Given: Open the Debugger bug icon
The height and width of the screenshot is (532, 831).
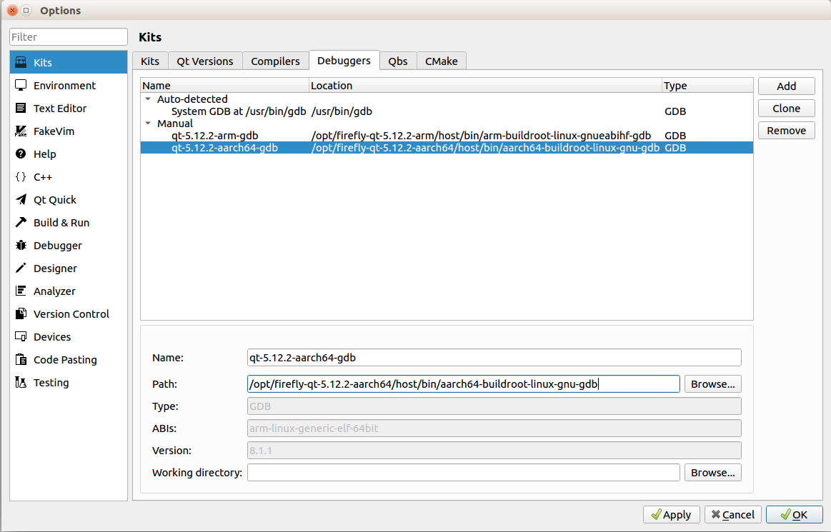Looking at the screenshot, I should coord(21,246).
